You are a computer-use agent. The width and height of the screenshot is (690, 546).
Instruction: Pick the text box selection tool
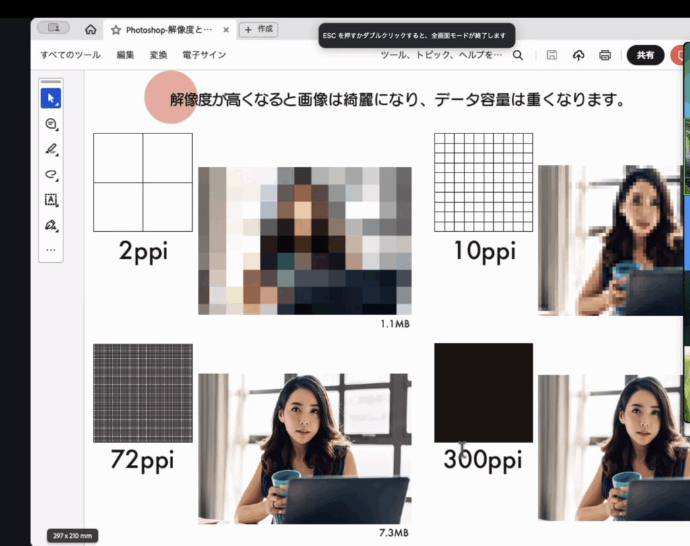51,200
